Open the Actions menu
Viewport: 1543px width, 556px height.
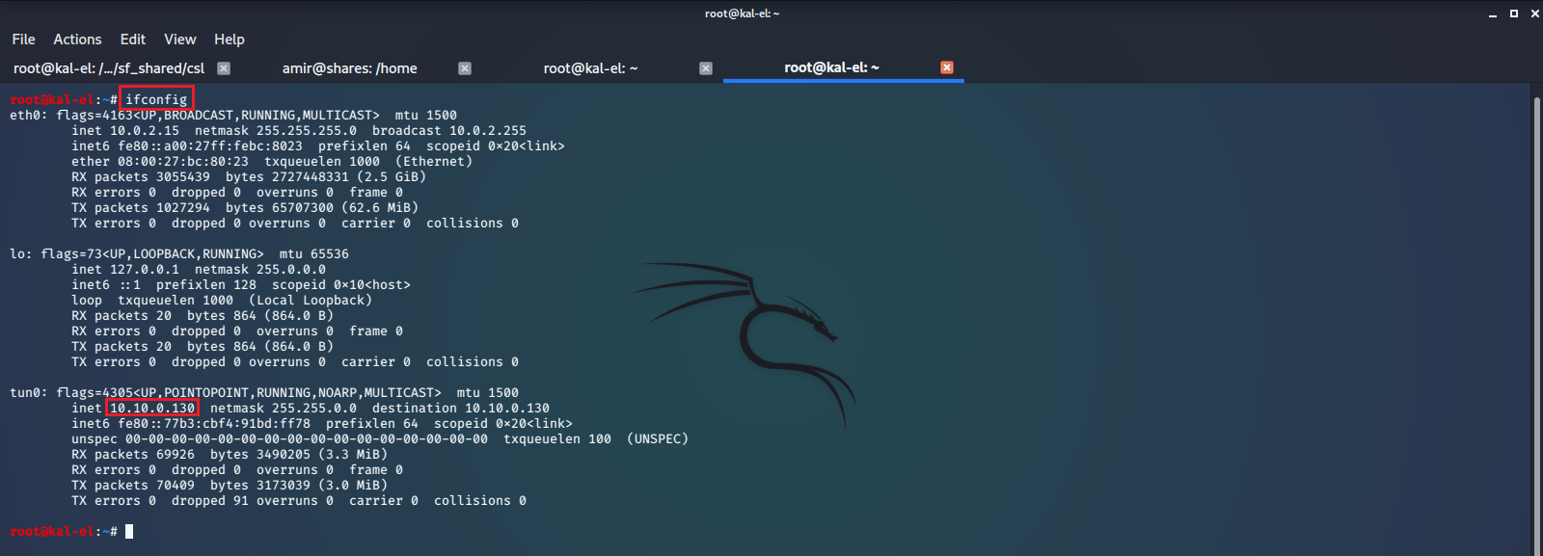[x=77, y=40]
